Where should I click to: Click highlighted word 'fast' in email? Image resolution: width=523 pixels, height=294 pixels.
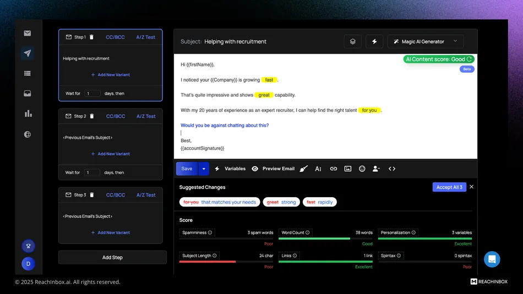pos(269,80)
